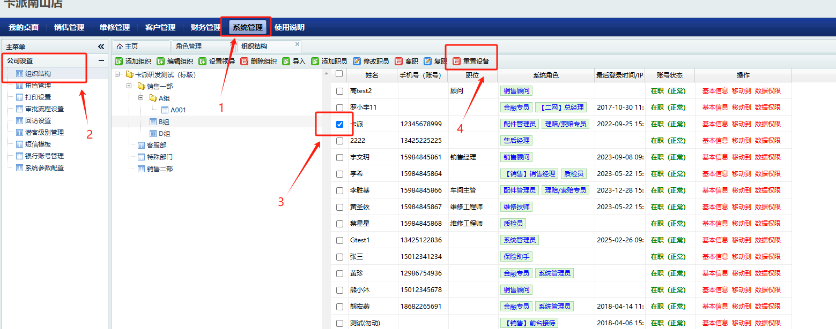Click 数据权限 link for 李希
The height and width of the screenshot is (329, 836).
click(x=768, y=174)
